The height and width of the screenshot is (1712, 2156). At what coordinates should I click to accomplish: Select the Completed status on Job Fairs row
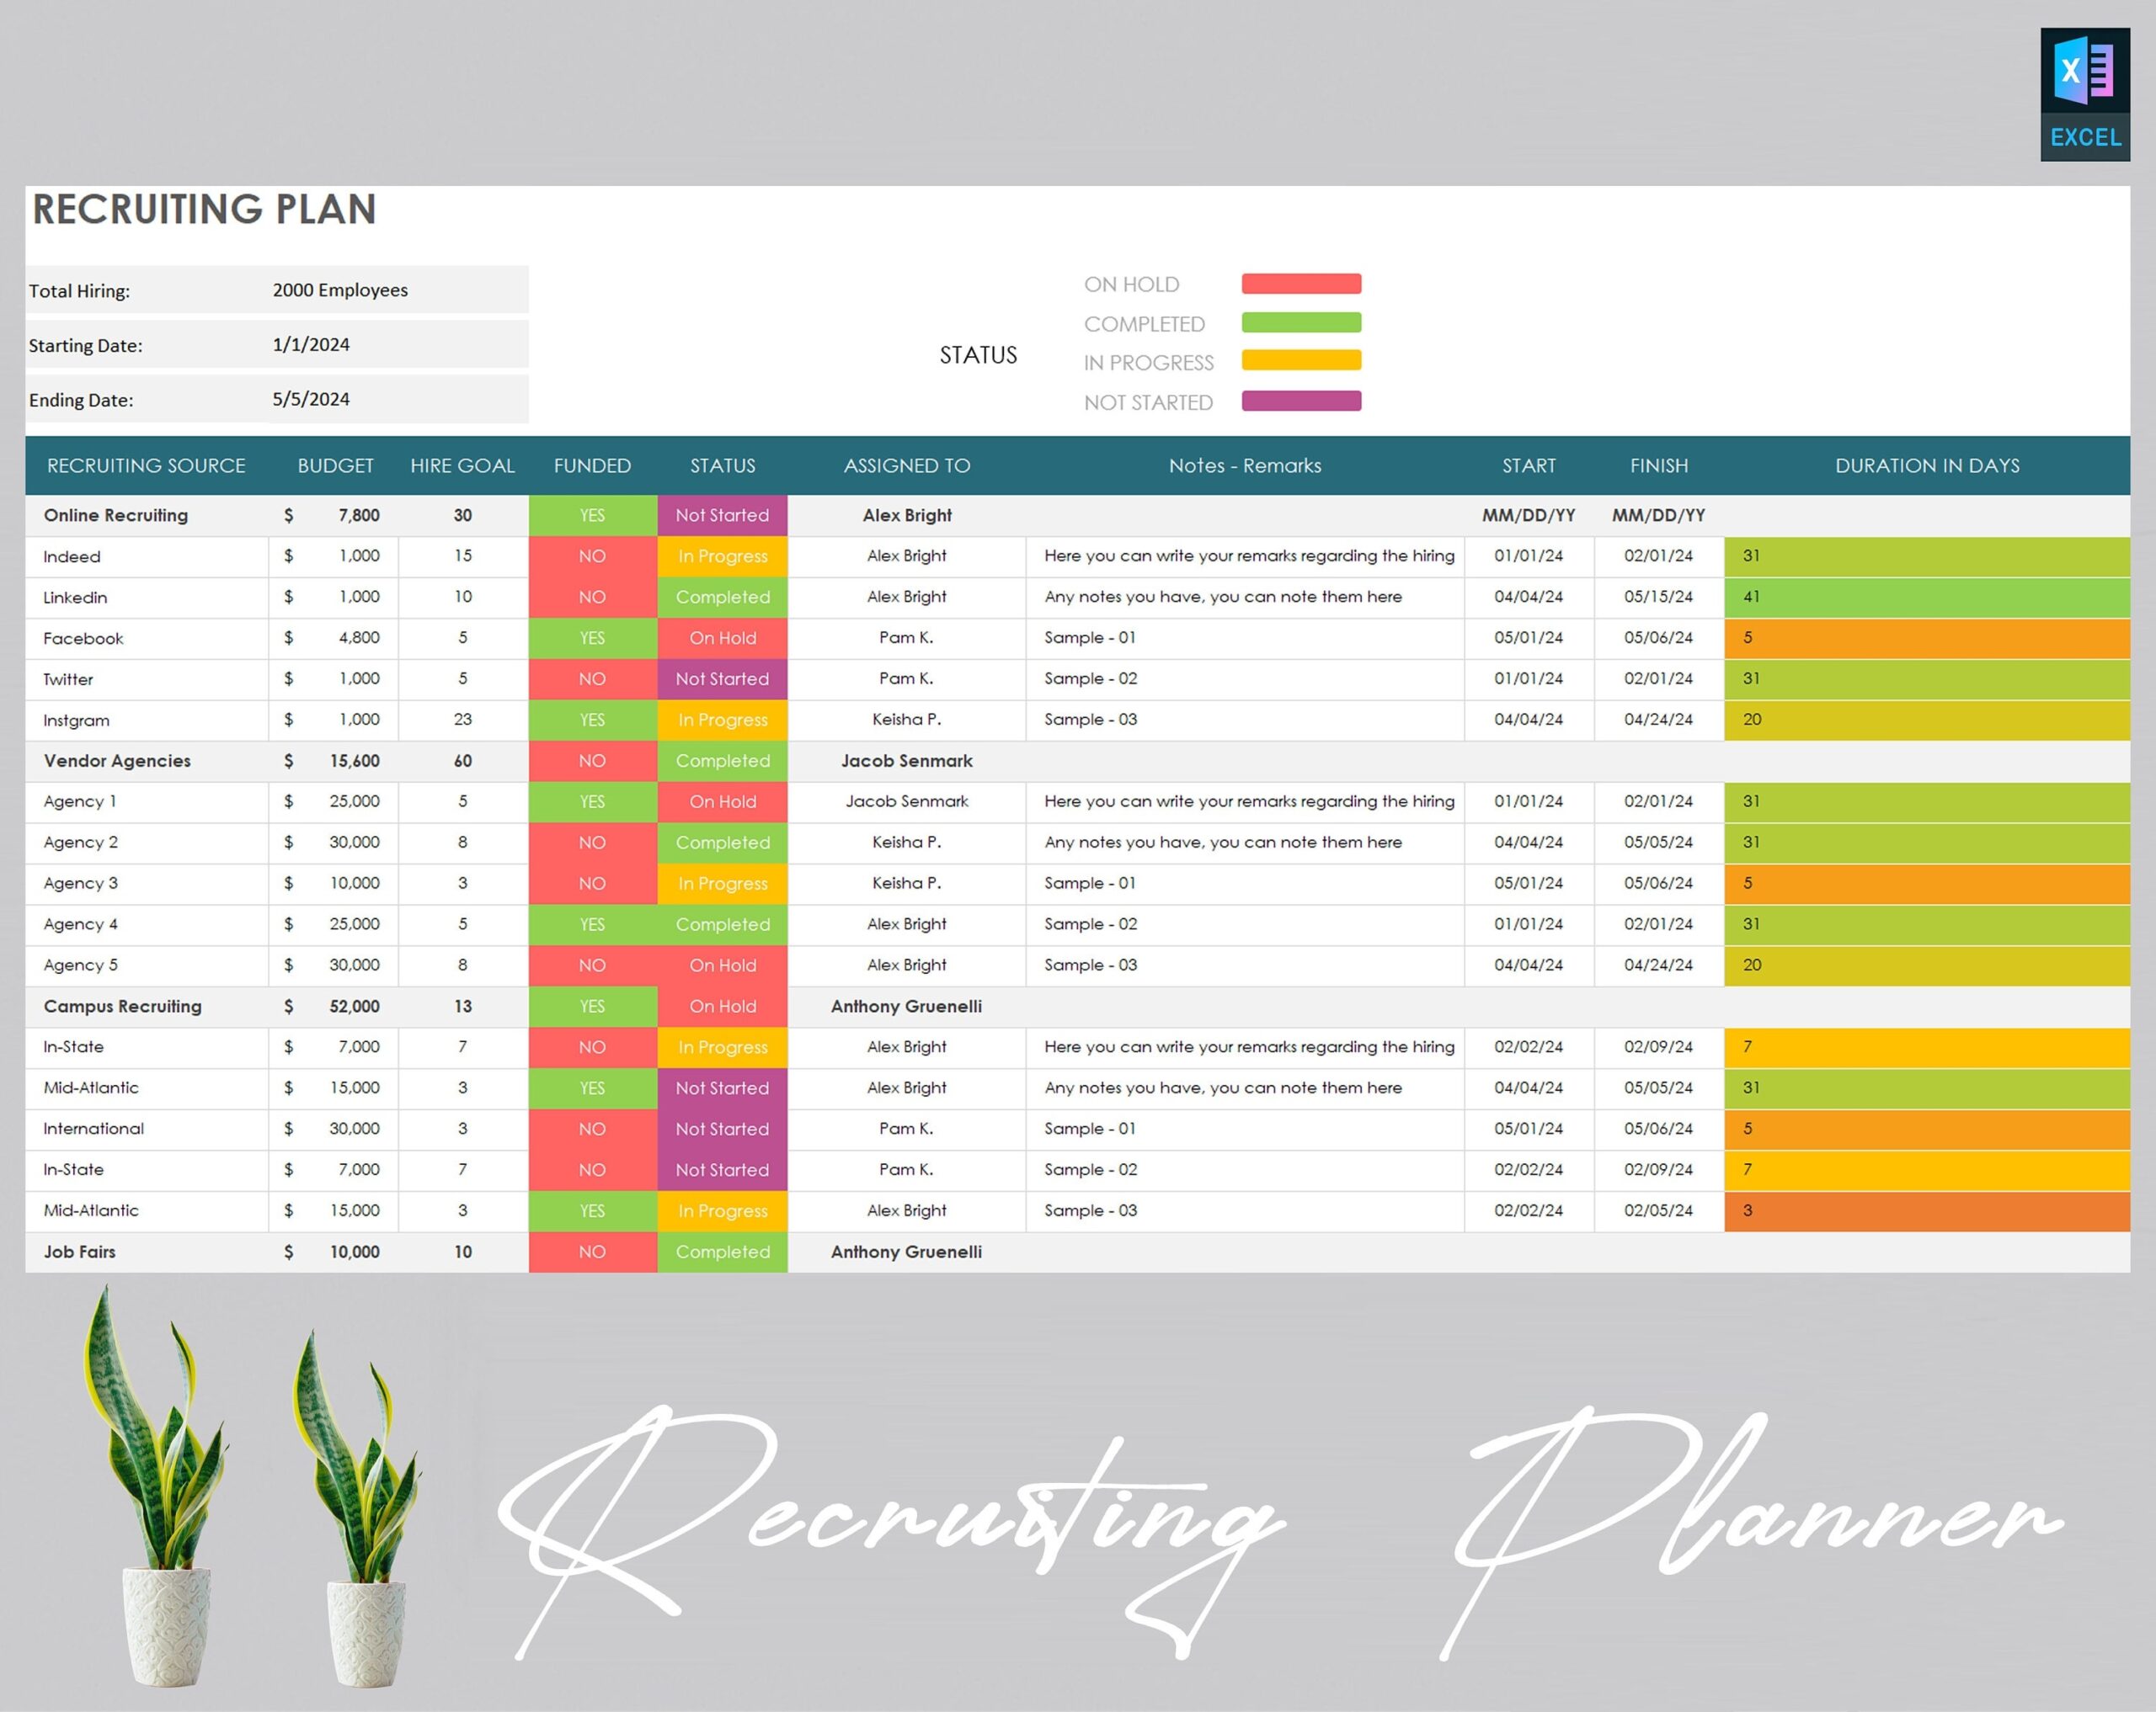click(722, 1252)
